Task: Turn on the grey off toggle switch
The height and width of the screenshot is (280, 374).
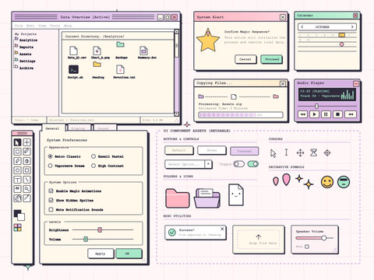Action: pos(239,164)
